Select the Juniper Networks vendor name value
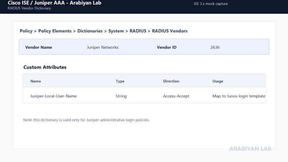This screenshot has height=162, width=288. (x=103, y=48)
